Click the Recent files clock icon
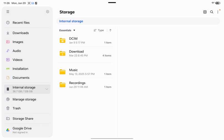 coord(8,22)
